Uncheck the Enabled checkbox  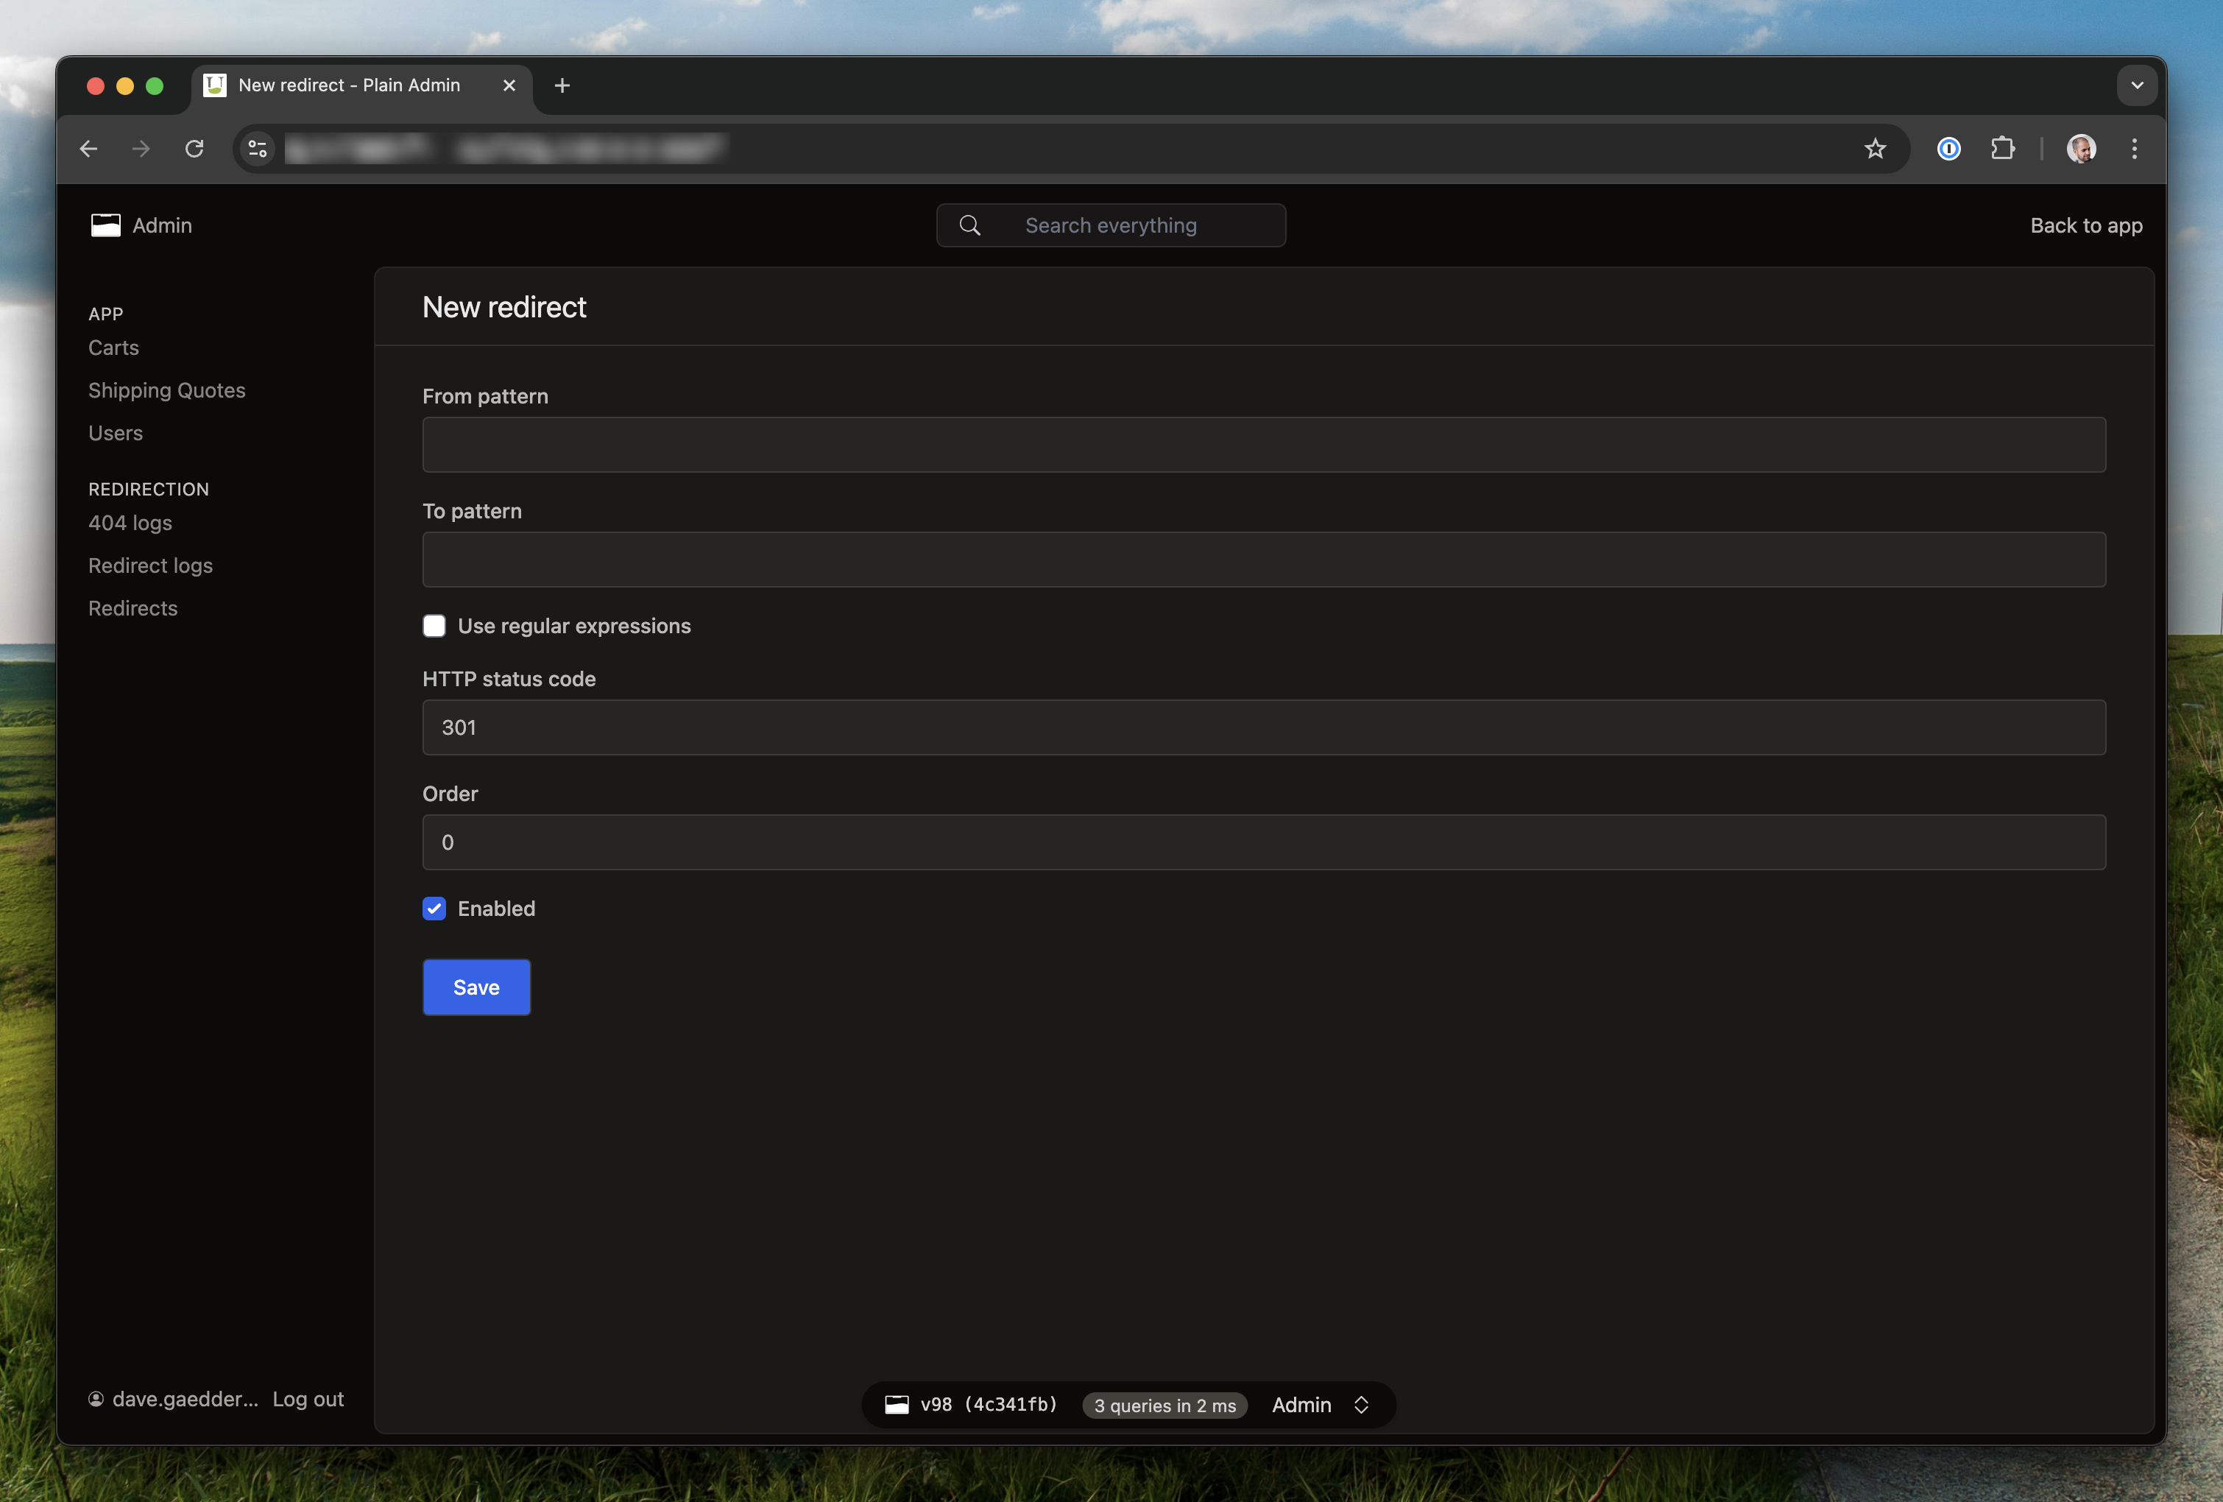[434, 909]
